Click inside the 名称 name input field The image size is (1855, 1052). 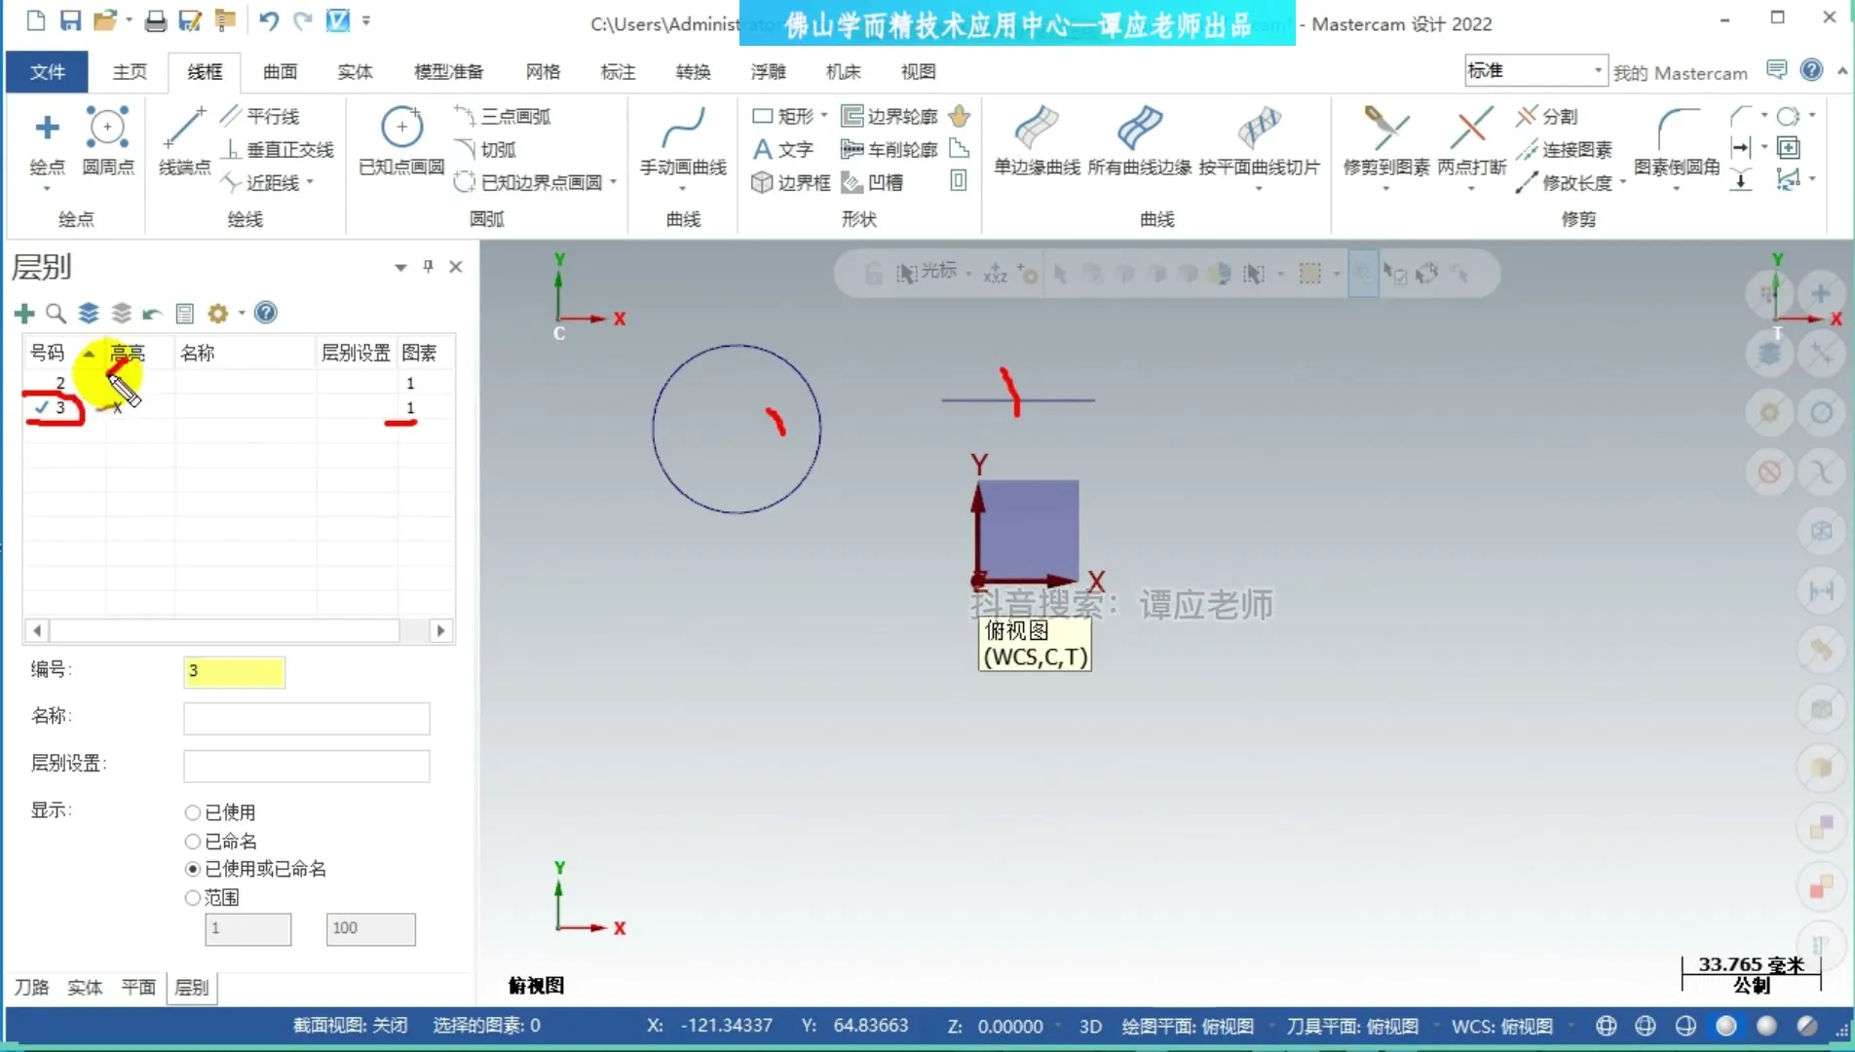[305, 718]
